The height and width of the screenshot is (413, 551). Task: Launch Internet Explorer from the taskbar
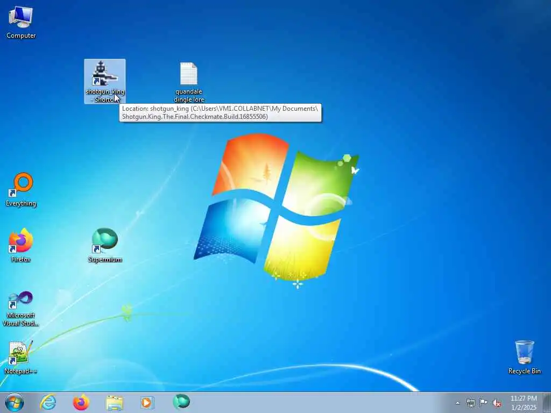48,402
